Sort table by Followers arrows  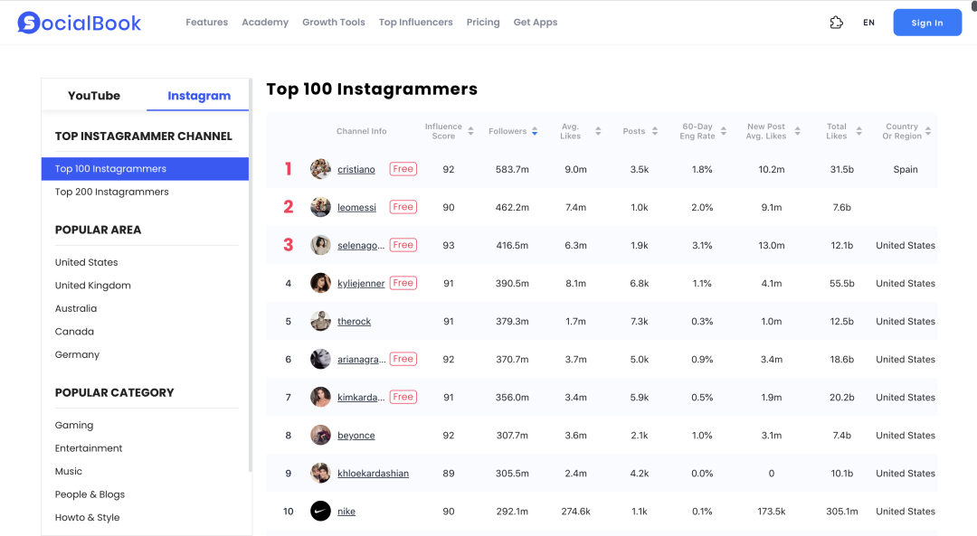535,131
